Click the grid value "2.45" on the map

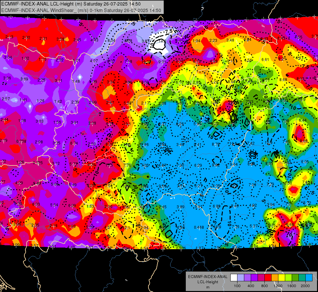[x=163, y=207]
